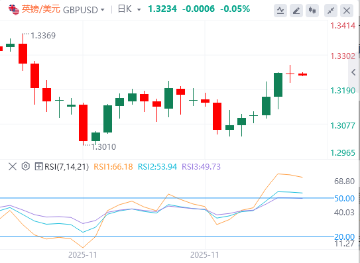360x263 pixels.
Task: Switch chart style with candlestick icon
Action: [312, 11]
